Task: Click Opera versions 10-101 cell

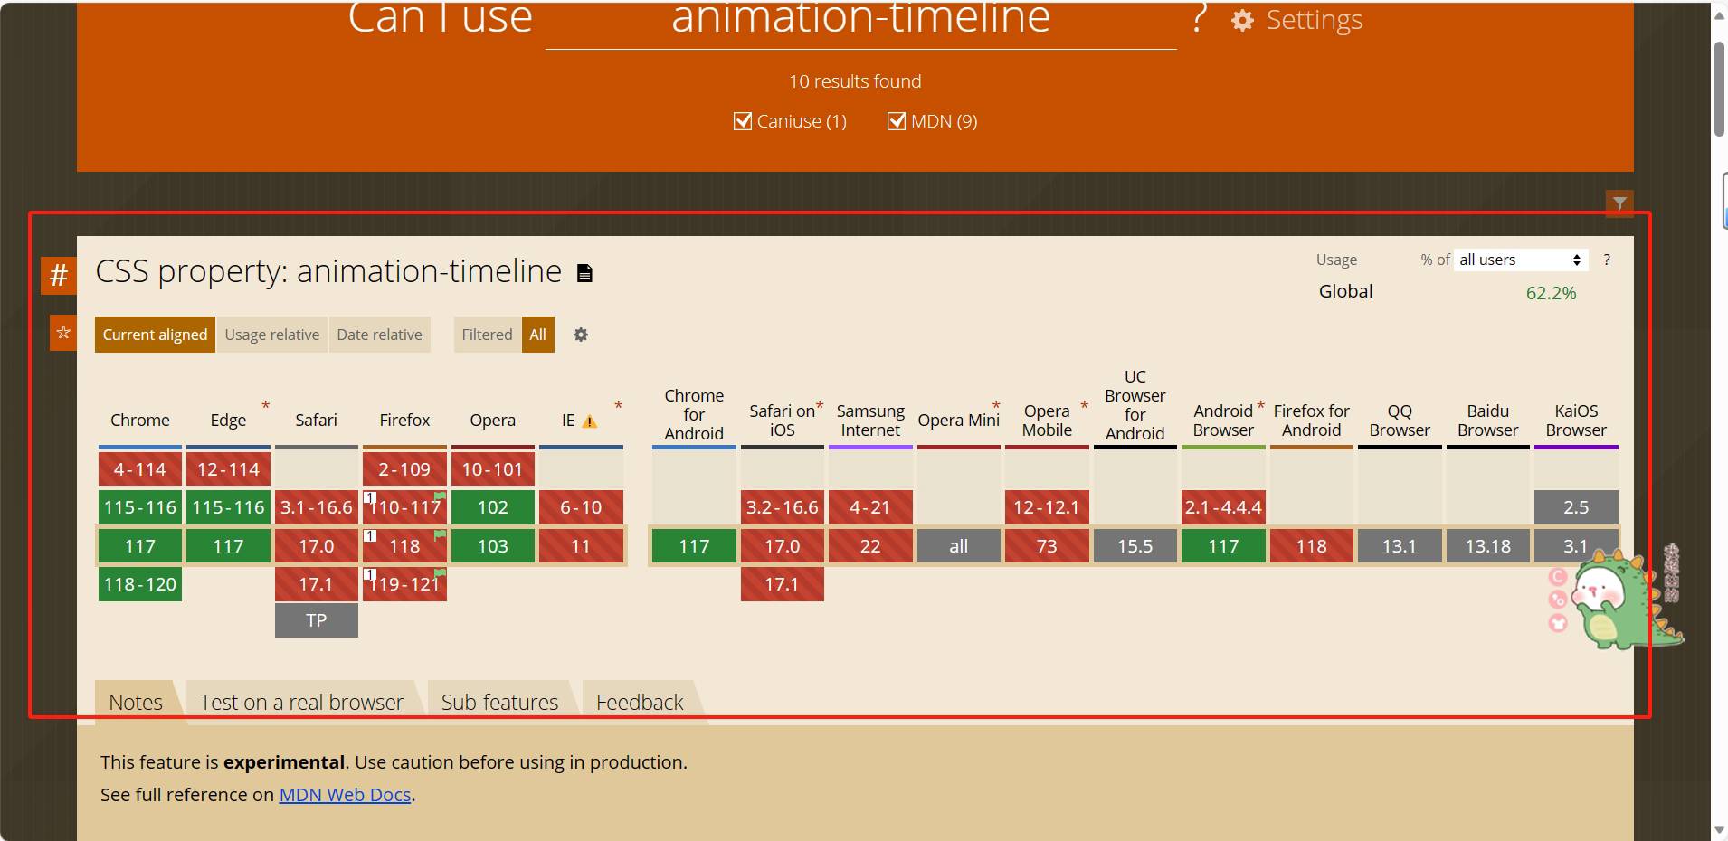Action: (x=492, y=469)
